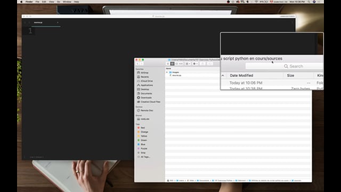Open the Action gear dropdown
Viewport: 341px width, 192px height.
coord(196,63)
